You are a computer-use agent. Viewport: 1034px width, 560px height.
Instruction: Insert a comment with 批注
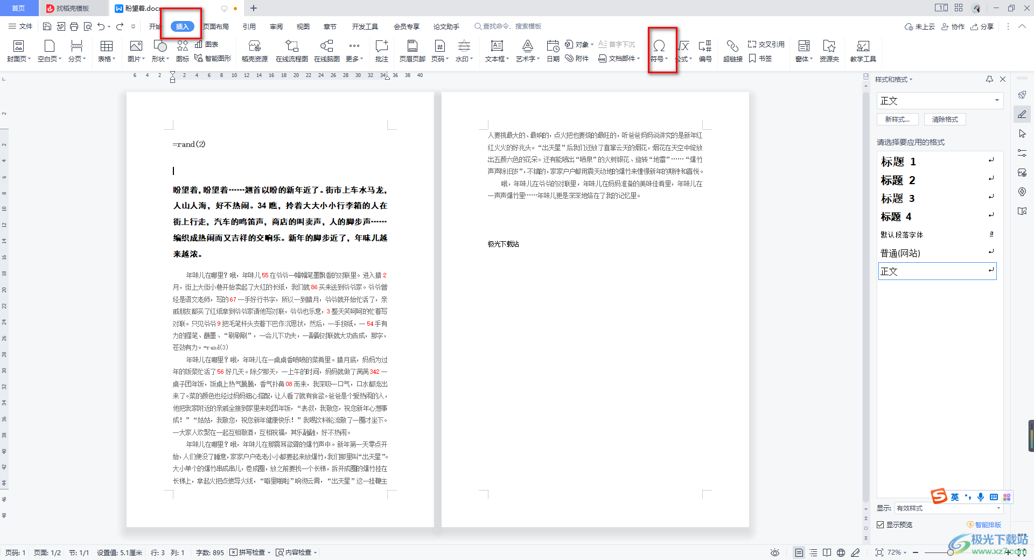382,51
